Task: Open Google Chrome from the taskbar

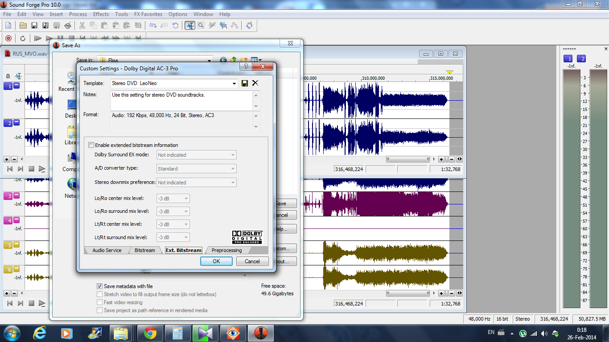Action: pos(150,333)
